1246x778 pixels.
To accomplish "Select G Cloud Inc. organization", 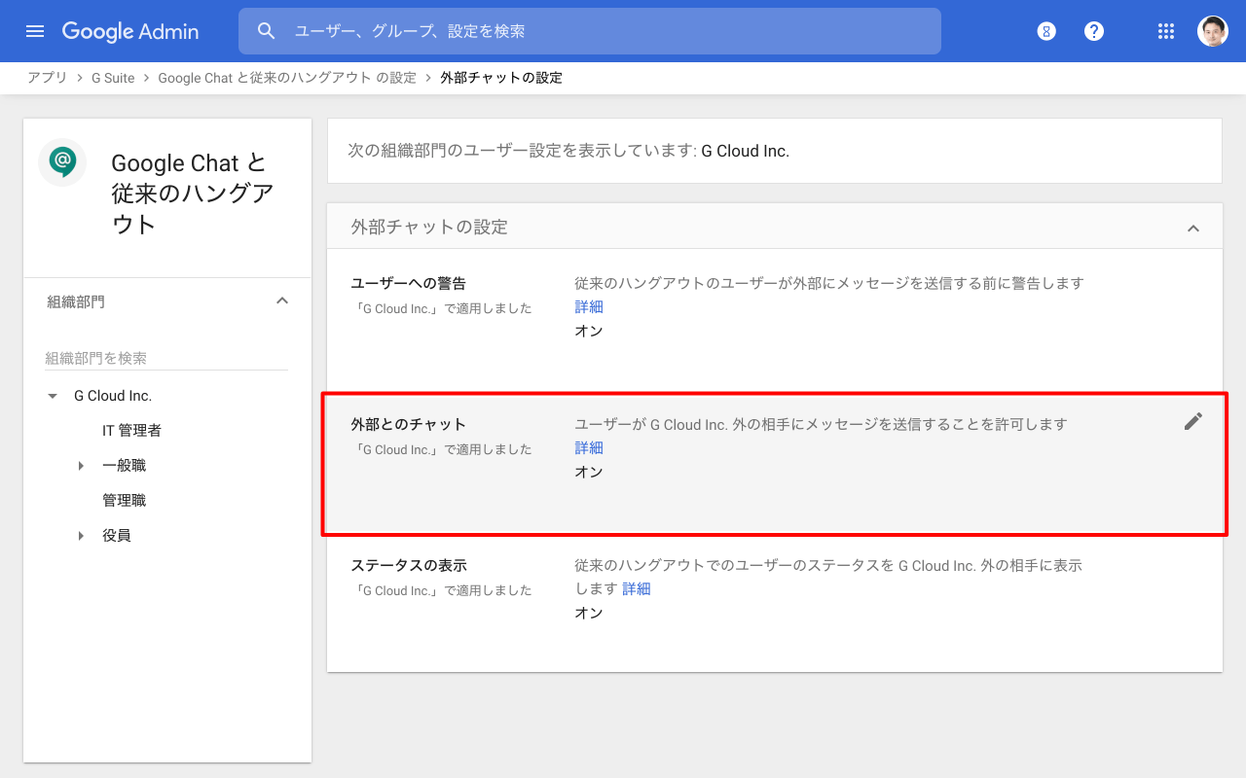I will (113, 396).
